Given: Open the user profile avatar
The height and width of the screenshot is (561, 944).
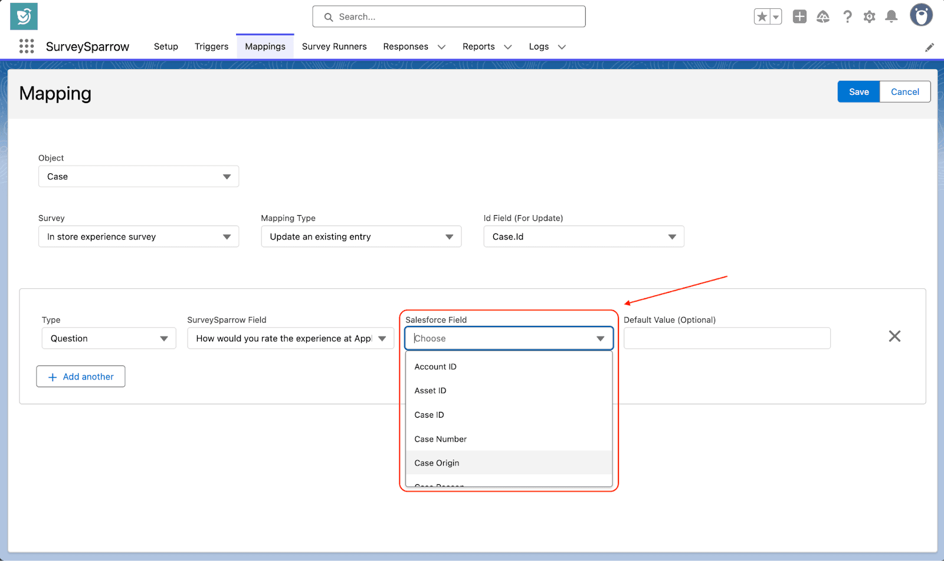Looking at the screenshot, I should 920,16.
